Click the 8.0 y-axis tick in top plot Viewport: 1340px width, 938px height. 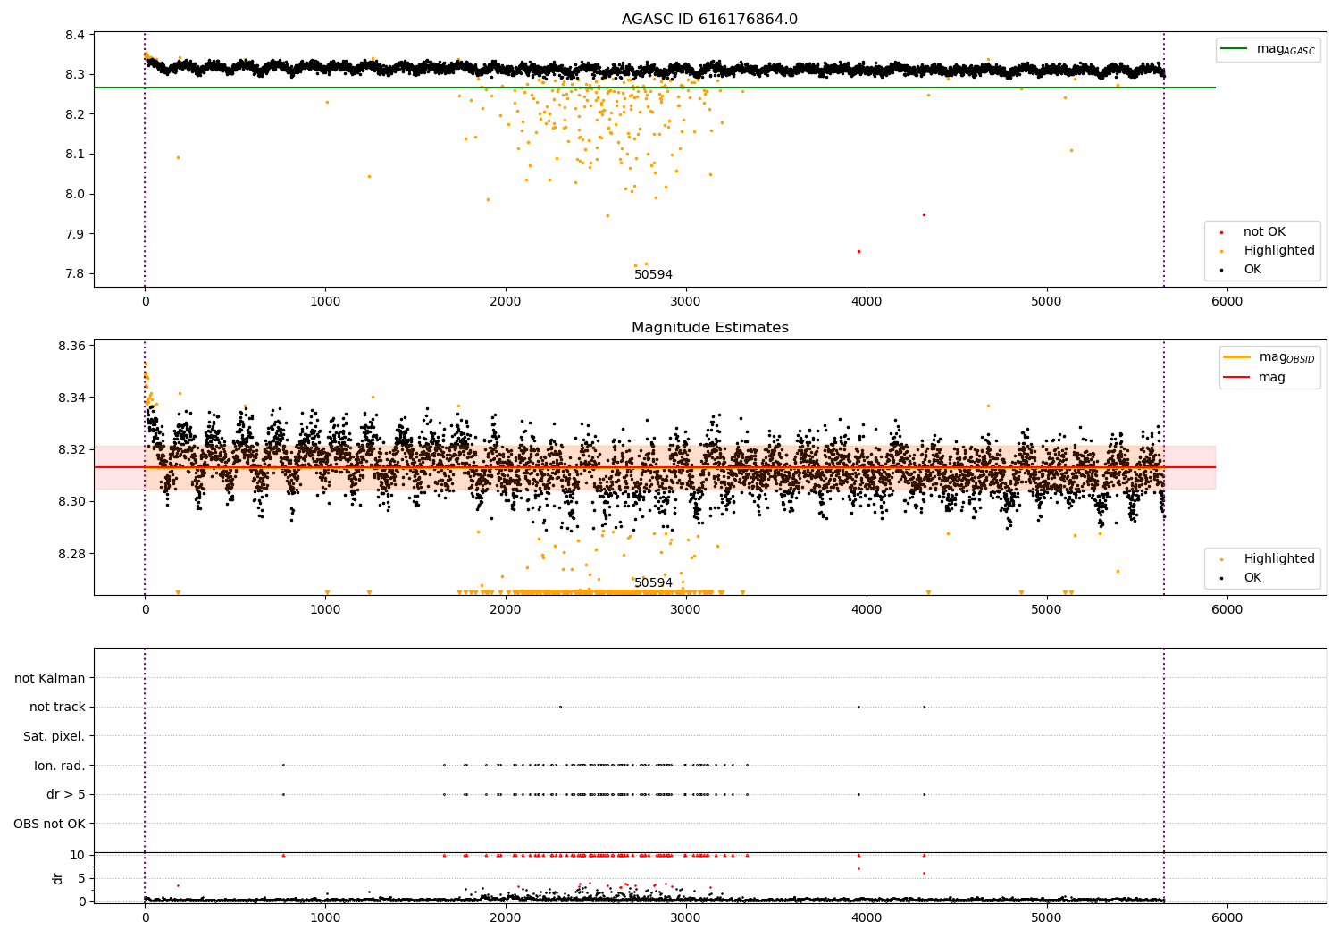[x=76, y=194]
